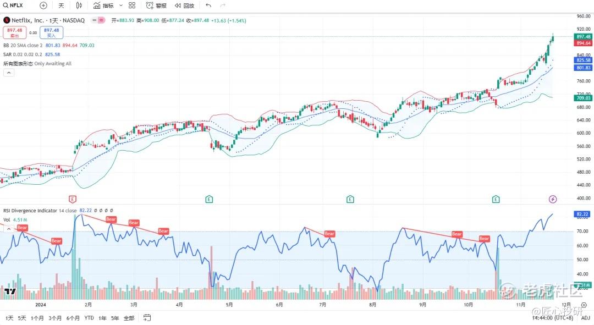Select the 6个月 time range
This screenshot has width=594, height=325.
pos(73,318)
